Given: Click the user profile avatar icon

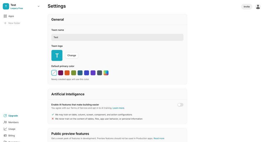Looking at the screenshot, I should coord(258,7).
